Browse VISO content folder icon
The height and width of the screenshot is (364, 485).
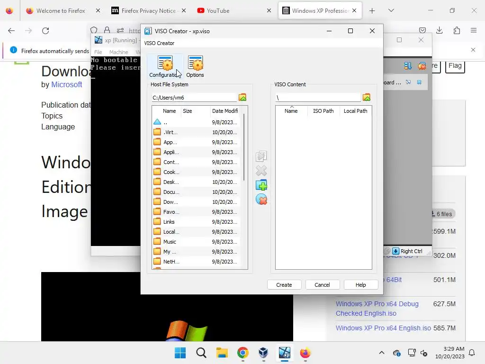[x=367, y=98]
